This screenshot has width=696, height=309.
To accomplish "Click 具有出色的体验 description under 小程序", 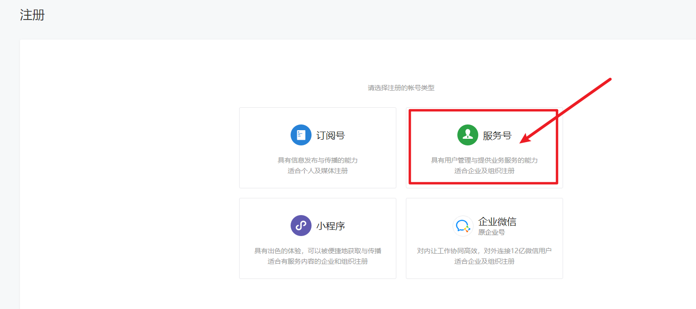I will click(x=318, y=251).
